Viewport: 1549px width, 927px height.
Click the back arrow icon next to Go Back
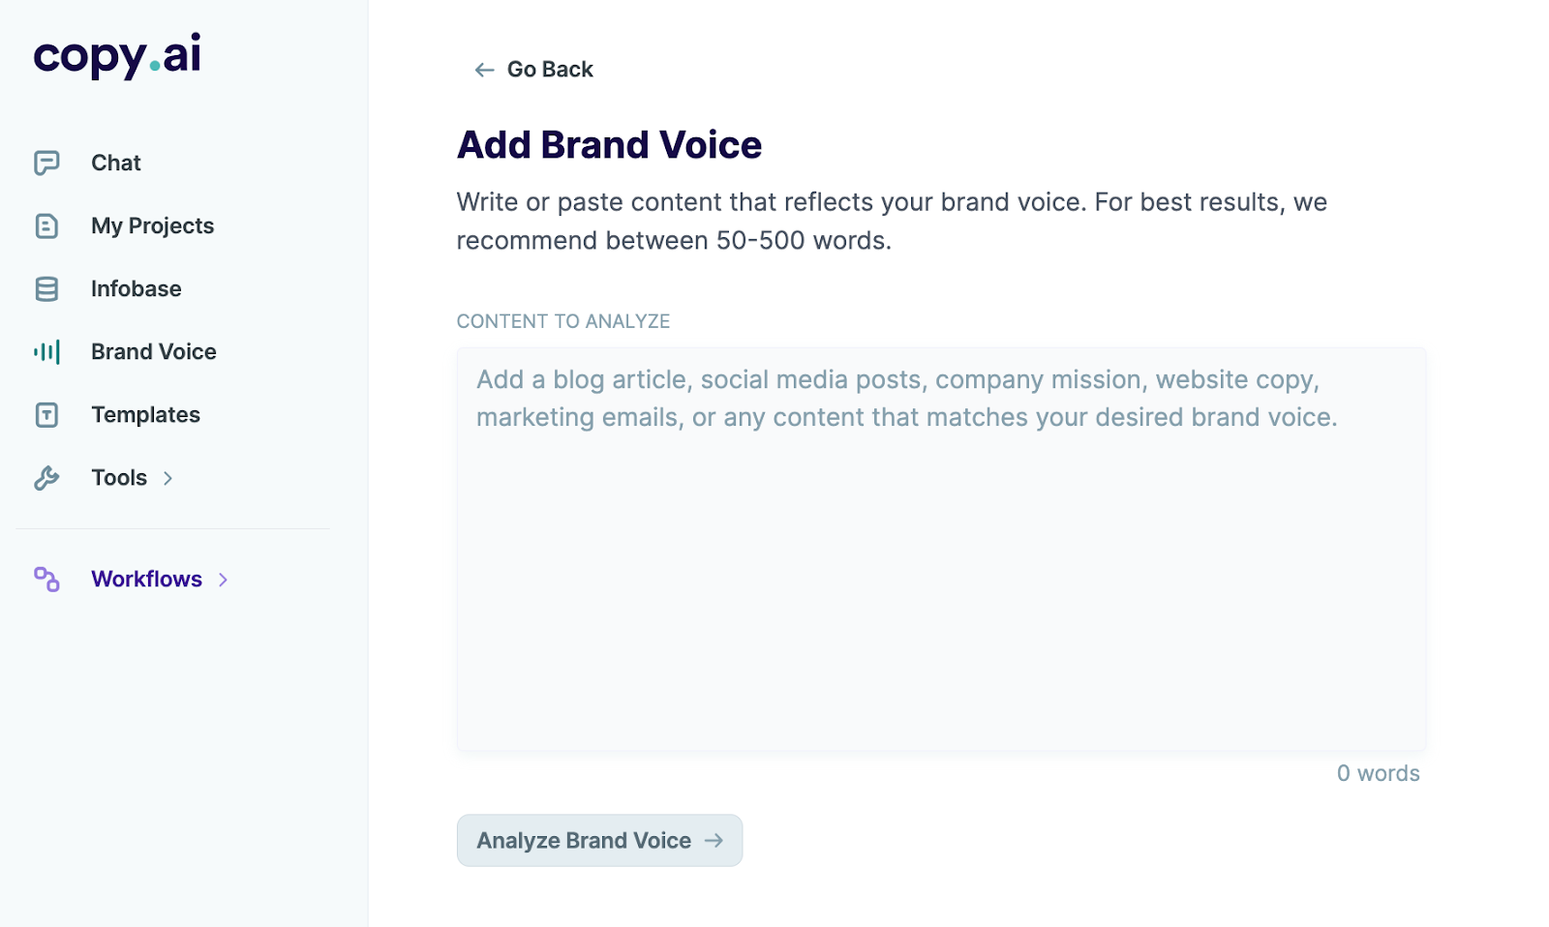(x=482, y=69)
